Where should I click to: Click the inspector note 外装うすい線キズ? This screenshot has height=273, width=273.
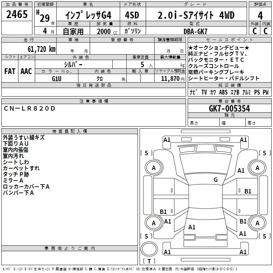click(x=24, y=138)
